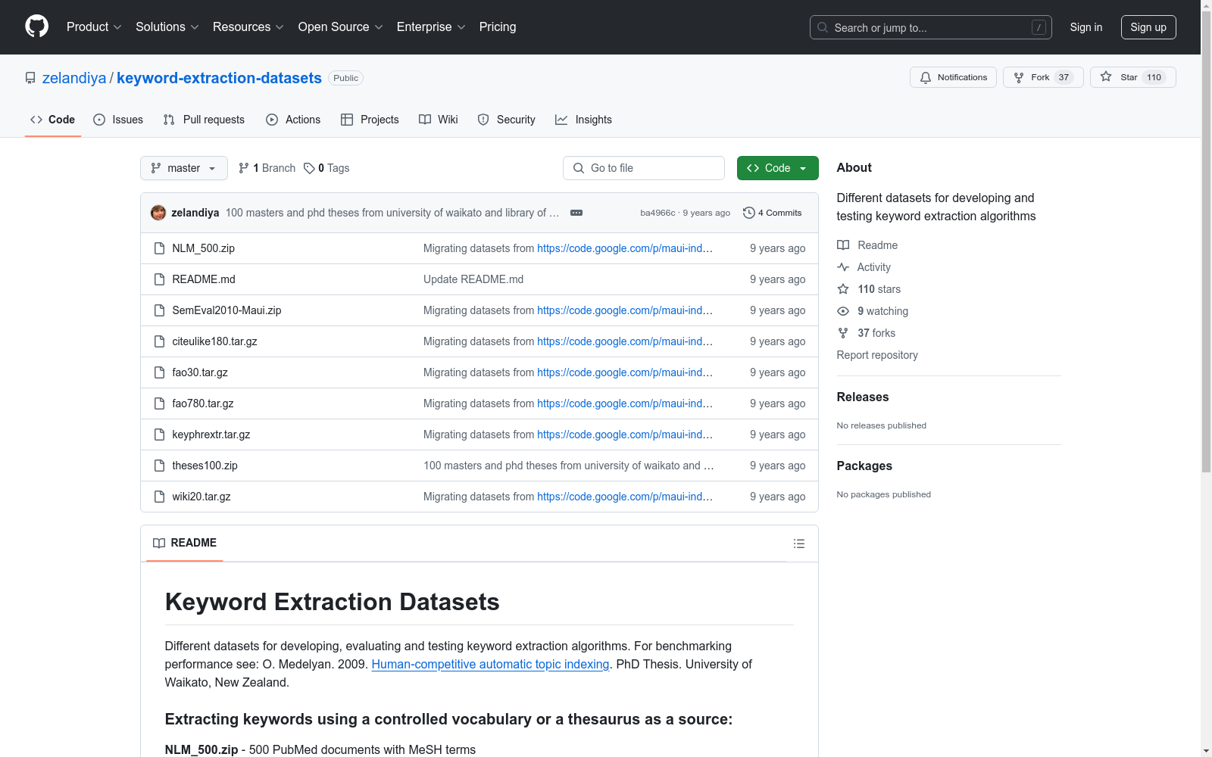Expand the Open Source menu

[341, 27]
